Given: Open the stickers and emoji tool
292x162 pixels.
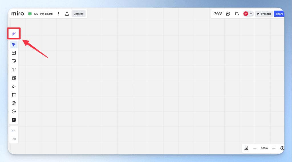Looking at the screenshot, I should tap(14, 103).
